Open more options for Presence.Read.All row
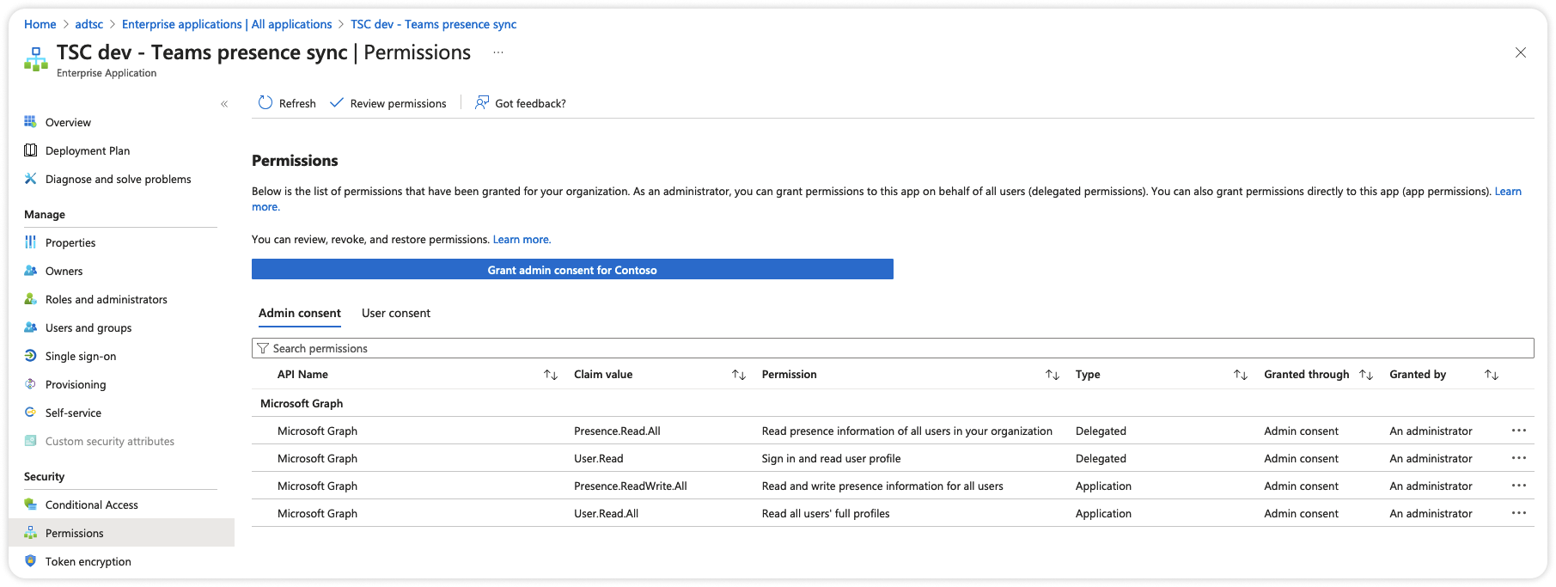Viewport: 1556px width, 587px height. click(x=1519, y=431)
